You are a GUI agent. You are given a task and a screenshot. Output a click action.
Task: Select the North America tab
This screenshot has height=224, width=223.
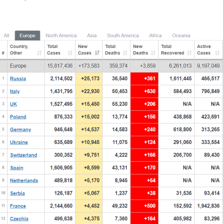[x=61, y=36]
